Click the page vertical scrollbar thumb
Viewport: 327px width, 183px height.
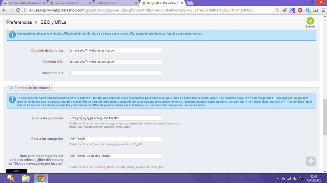[x=325, y=117]
